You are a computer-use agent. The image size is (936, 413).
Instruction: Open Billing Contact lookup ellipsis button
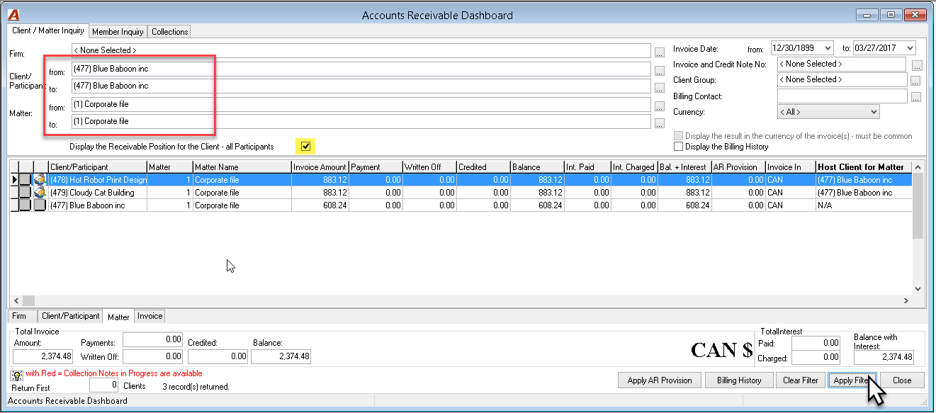click(x=916, y=97)
